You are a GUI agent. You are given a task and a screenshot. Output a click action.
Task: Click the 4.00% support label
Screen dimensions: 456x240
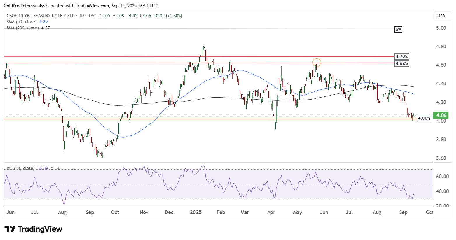424,118
